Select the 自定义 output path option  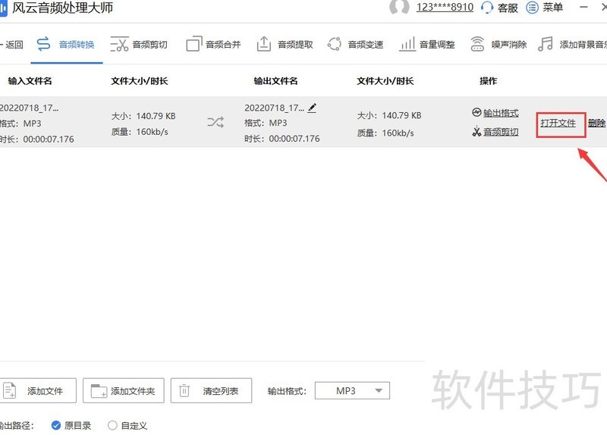click(x=112, y=425)
